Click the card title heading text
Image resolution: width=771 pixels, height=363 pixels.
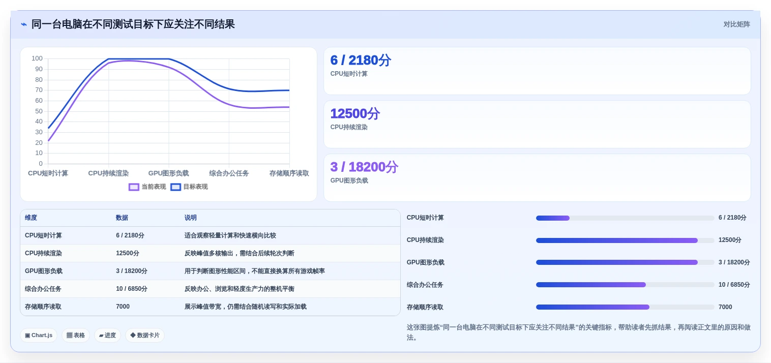(133, 24)
